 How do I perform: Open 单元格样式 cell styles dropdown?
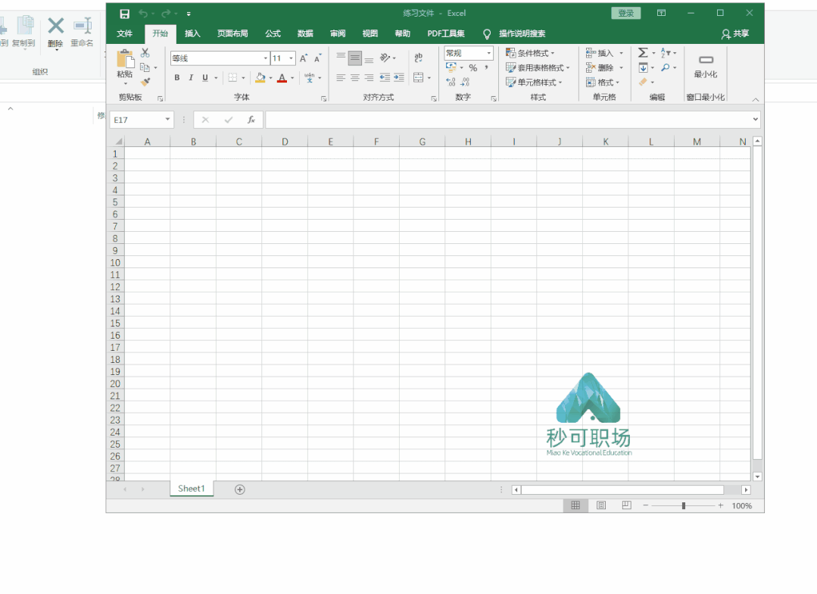pyautogui.click(x=534, y=82)
